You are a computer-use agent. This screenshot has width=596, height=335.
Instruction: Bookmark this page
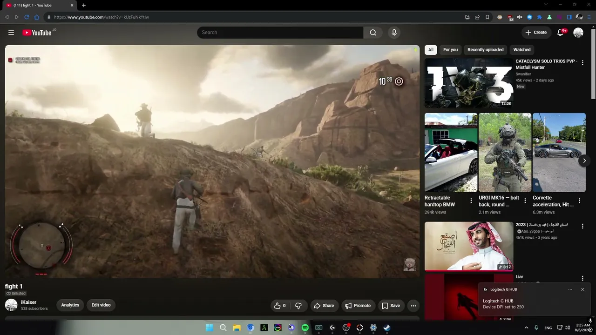487,17
